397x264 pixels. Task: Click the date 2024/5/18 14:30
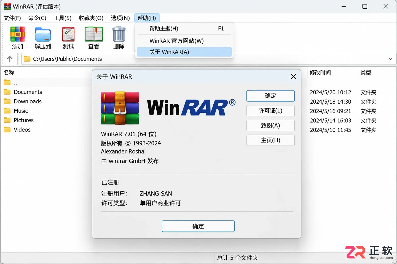[330, 102]
